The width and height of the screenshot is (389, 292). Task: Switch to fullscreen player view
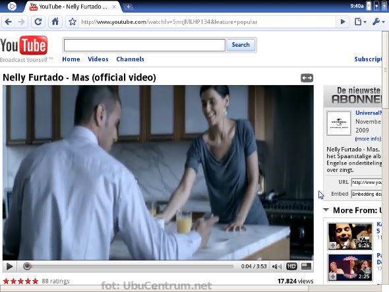pyautogui.click(x=306, y=266)
